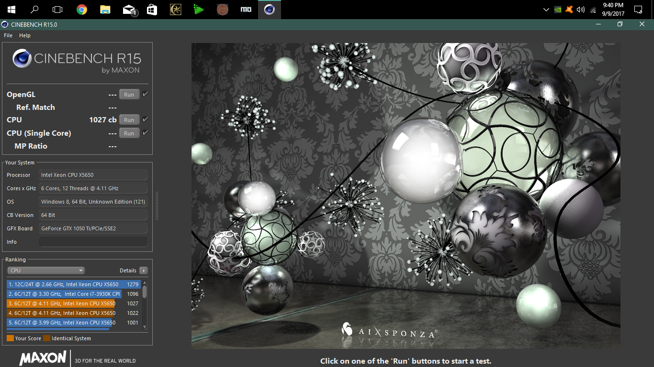
Task: Expand ranking Details with the arrow button
Action: [143, 270]
